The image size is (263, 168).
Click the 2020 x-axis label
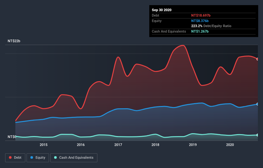point(230,145)
